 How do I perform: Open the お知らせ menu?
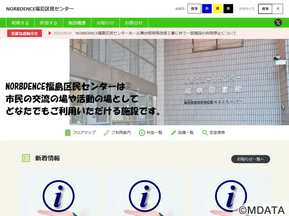pyautogui.click(x=105, y=23)
